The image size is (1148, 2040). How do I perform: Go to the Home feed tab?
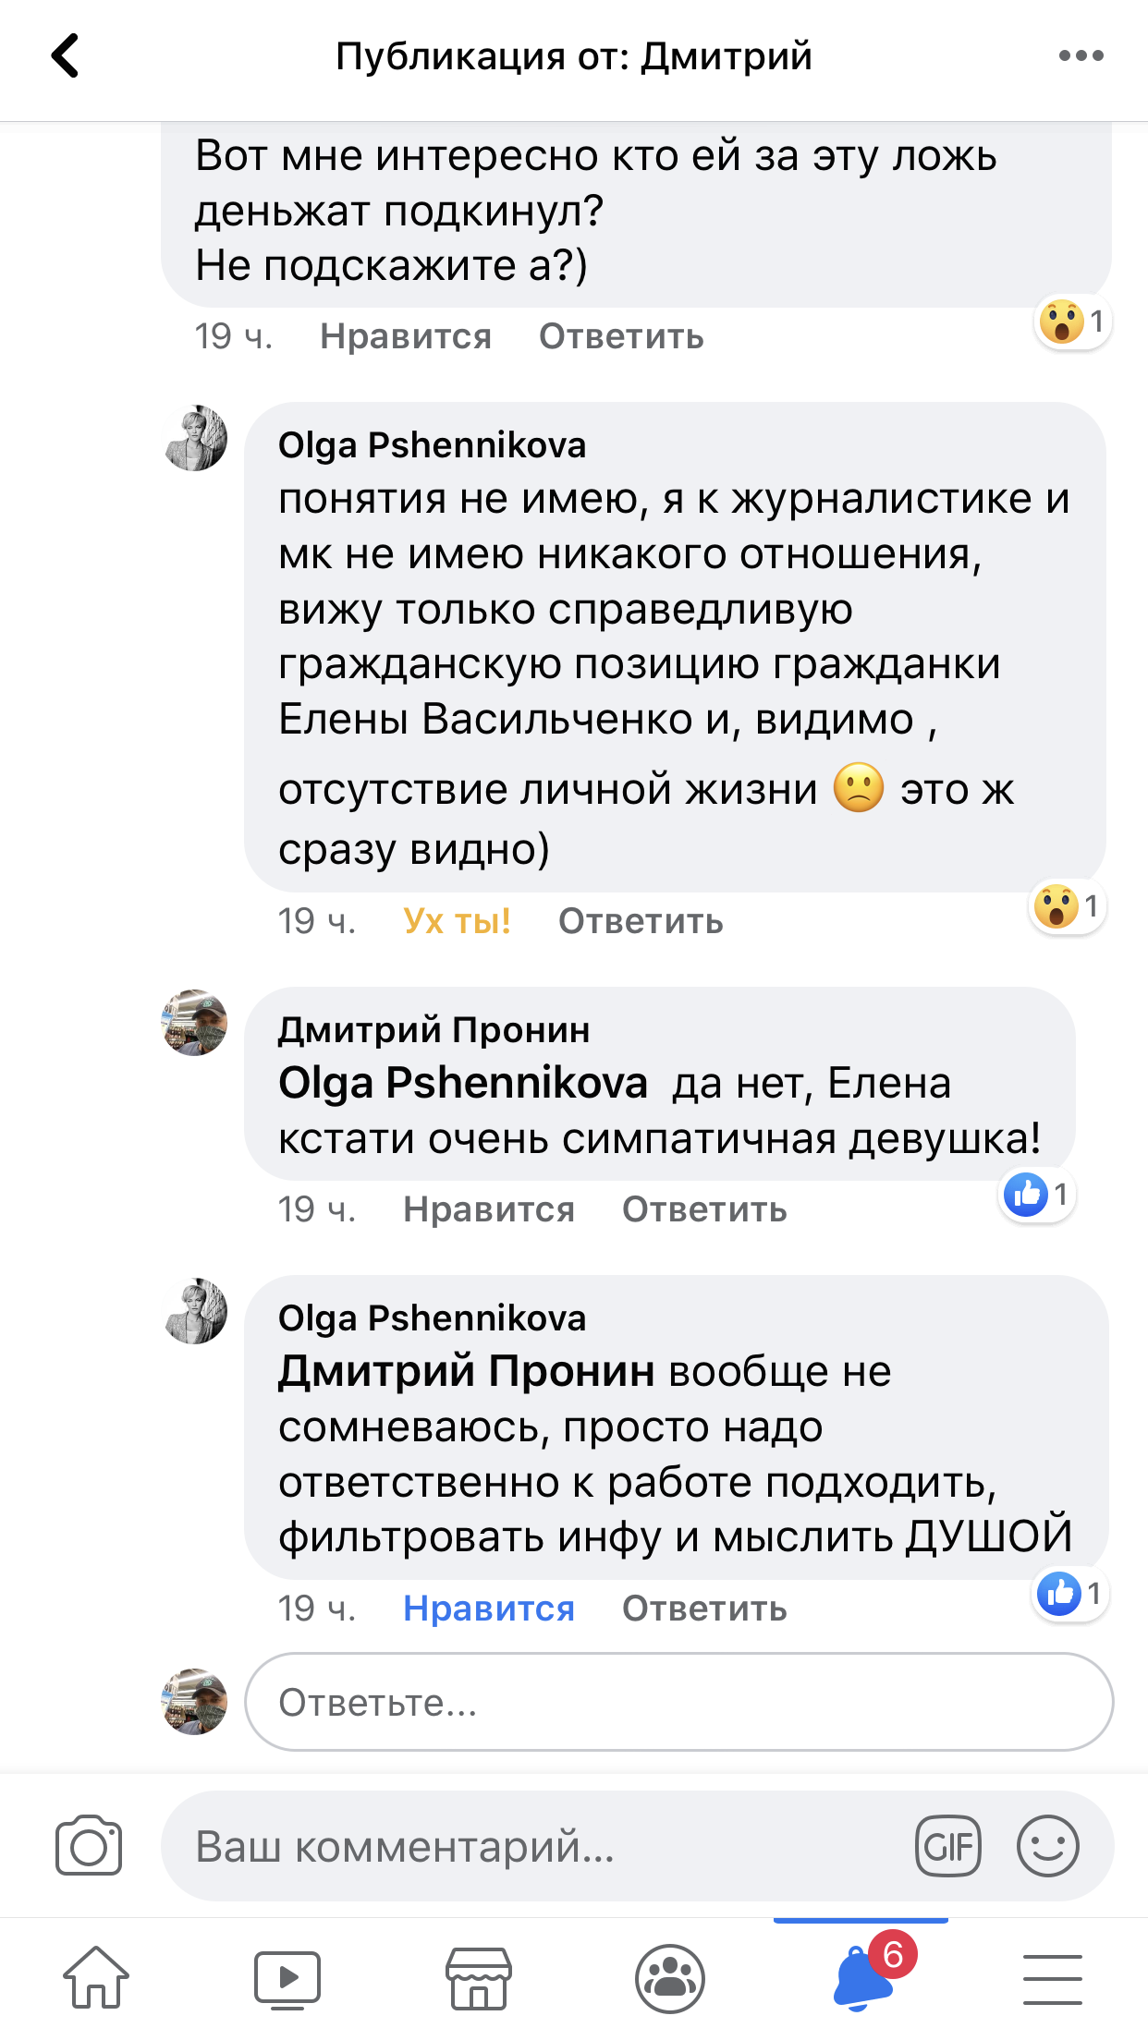pyautogui.click(x=96, y=1978)
